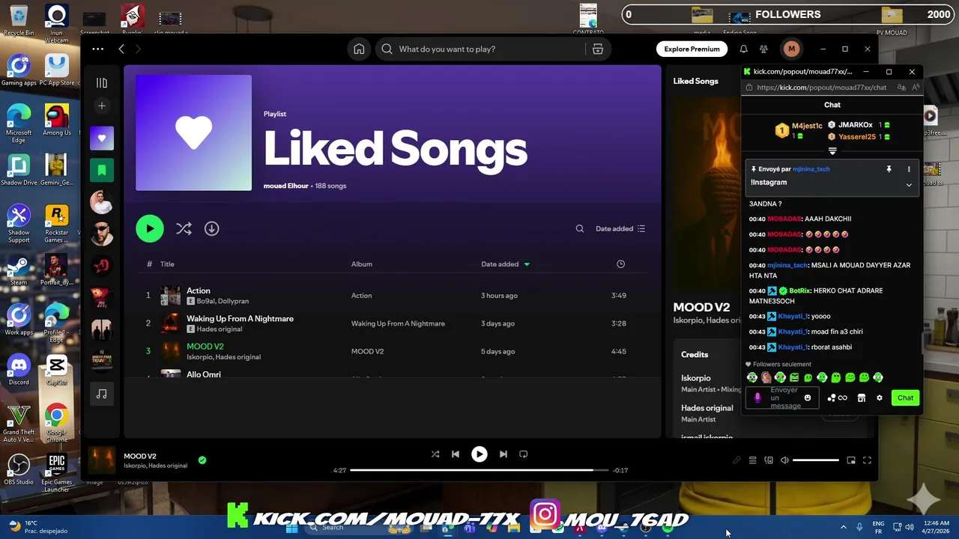This screenshot has height=539, width=959.
Task: Open mouad Elhour profile link
Action: point(286,186)
